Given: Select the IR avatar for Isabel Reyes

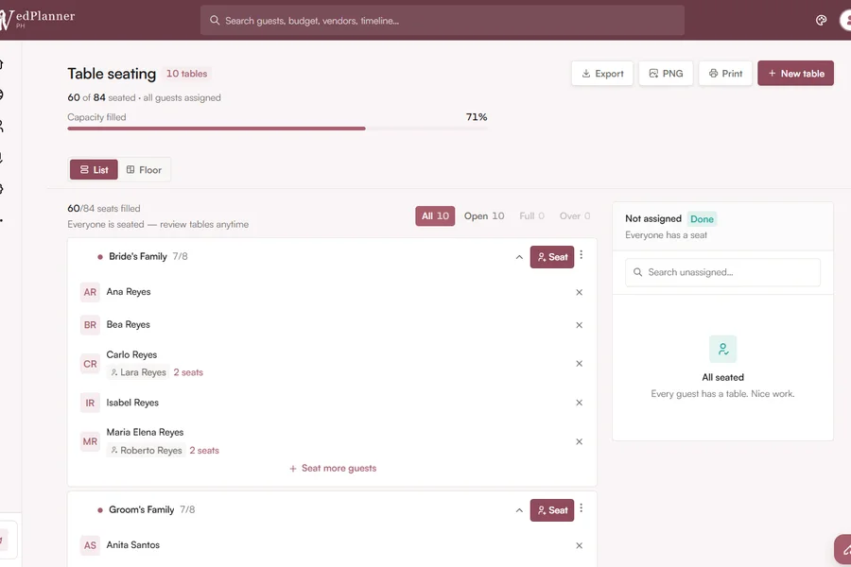Looking at the screenshot, I should 90,404.
